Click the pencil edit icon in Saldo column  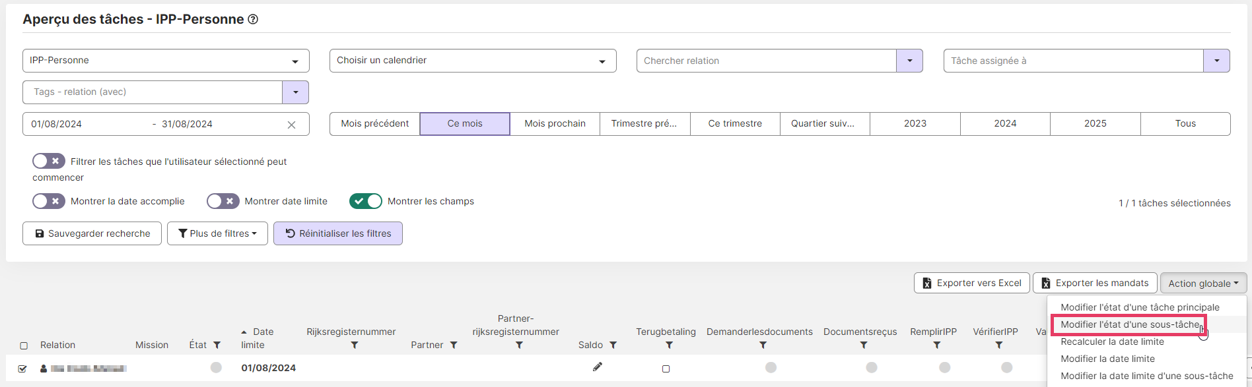pos(598,367)
